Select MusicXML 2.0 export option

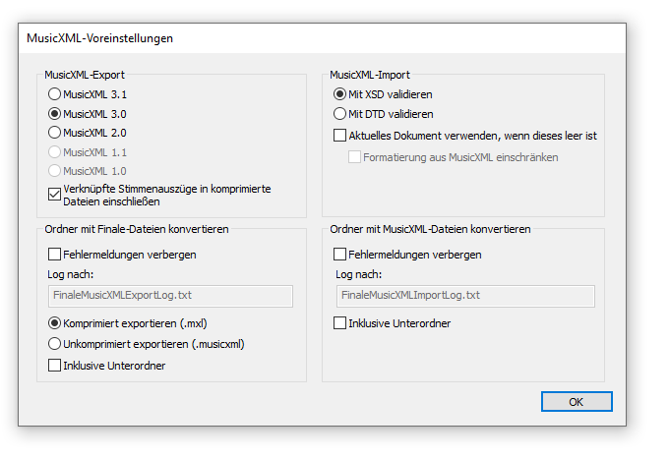(54, 133)
